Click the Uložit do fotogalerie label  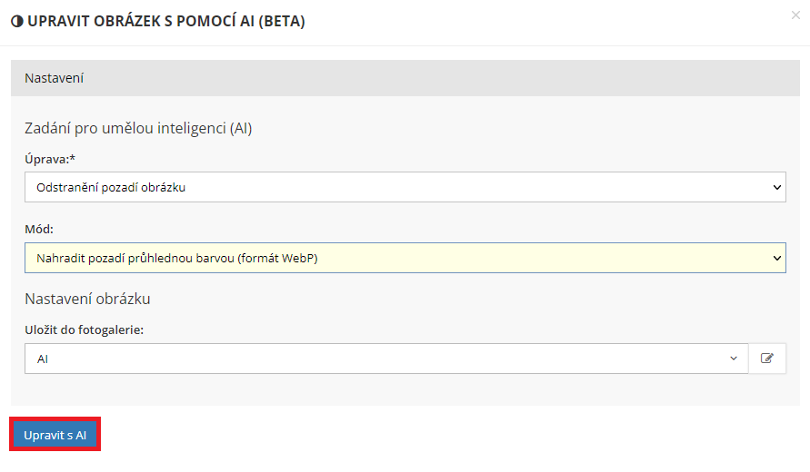coord(85,329)
